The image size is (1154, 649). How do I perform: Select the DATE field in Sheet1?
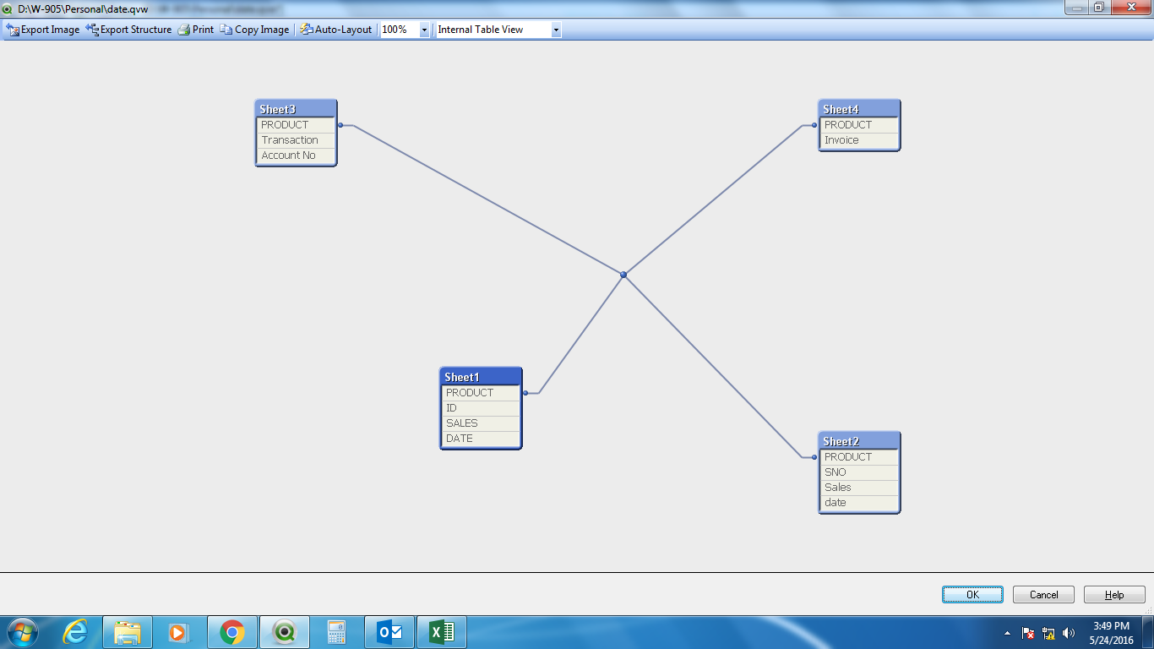tap(481, 439)
